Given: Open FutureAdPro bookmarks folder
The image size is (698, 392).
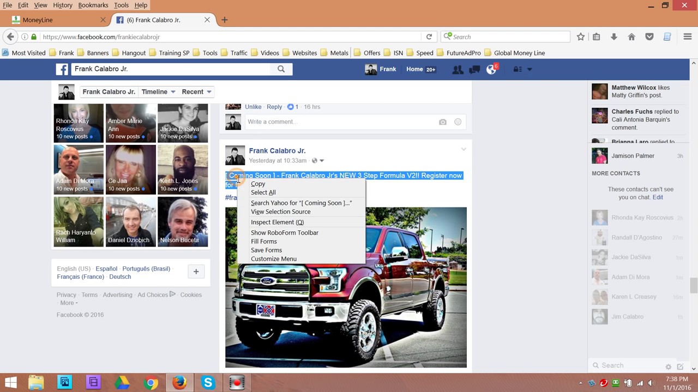Looking at the screenshot, I should (458, 53).
